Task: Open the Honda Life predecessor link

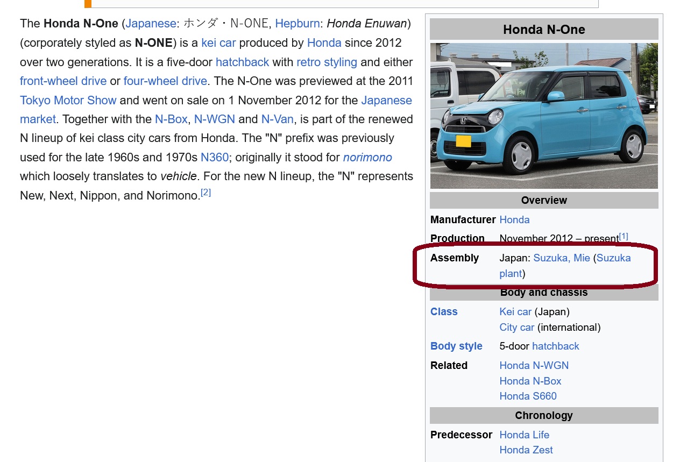Action: pyautogui.click(x=525, y=435)
